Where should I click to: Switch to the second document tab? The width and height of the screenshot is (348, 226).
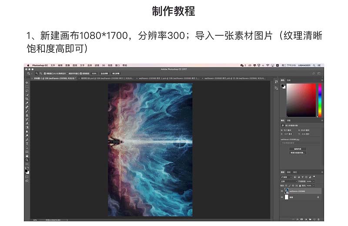(107, 78)
